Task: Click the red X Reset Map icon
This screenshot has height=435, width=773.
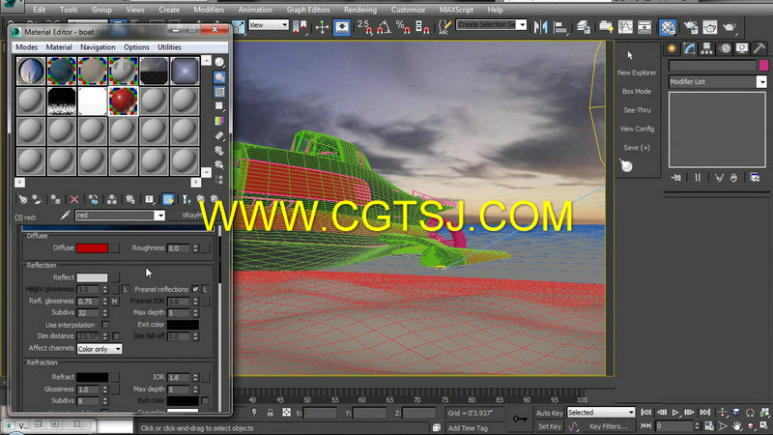Action: pyautogui.click(x=74, y=199)
